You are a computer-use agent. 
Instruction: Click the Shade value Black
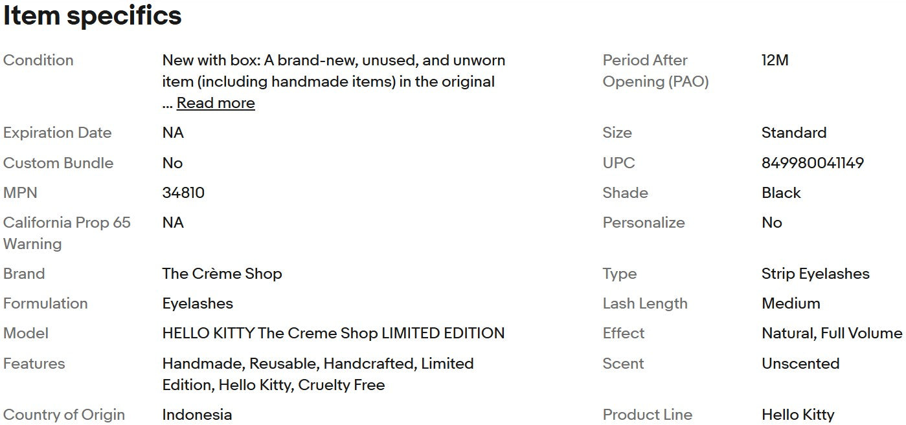[780, 193]
